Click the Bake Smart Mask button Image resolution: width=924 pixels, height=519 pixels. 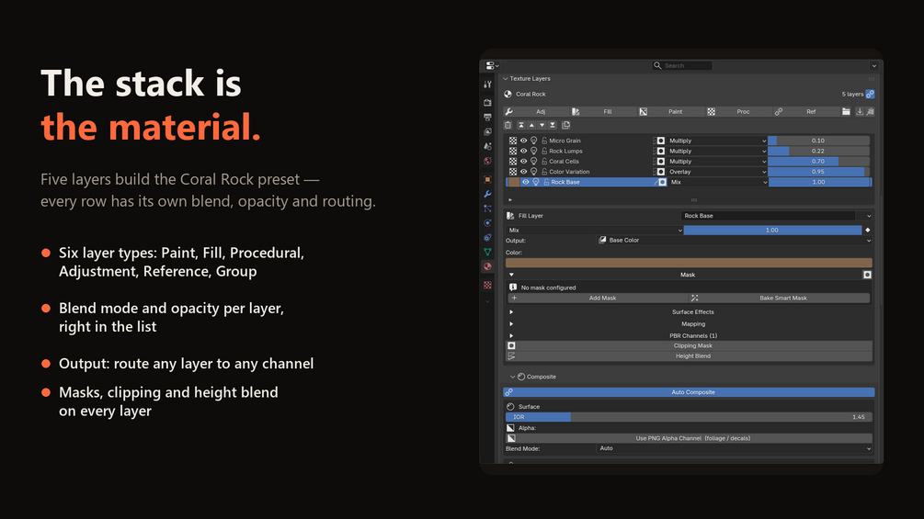pos(780,298)
